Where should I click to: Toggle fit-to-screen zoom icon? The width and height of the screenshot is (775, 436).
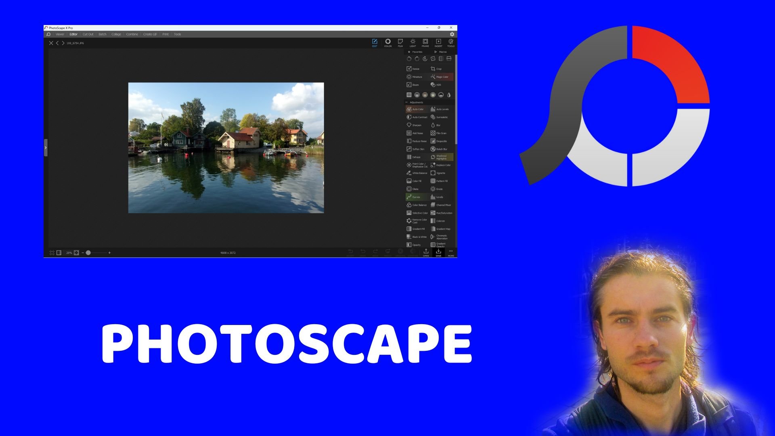(76, 253)
